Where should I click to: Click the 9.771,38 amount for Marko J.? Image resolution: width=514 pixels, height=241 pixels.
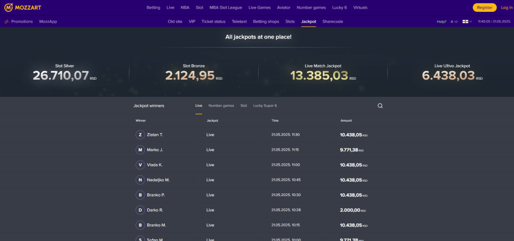point(349,150)
